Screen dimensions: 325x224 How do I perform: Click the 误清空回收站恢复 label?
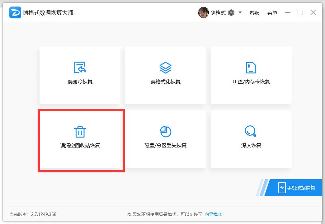point(80,146)
